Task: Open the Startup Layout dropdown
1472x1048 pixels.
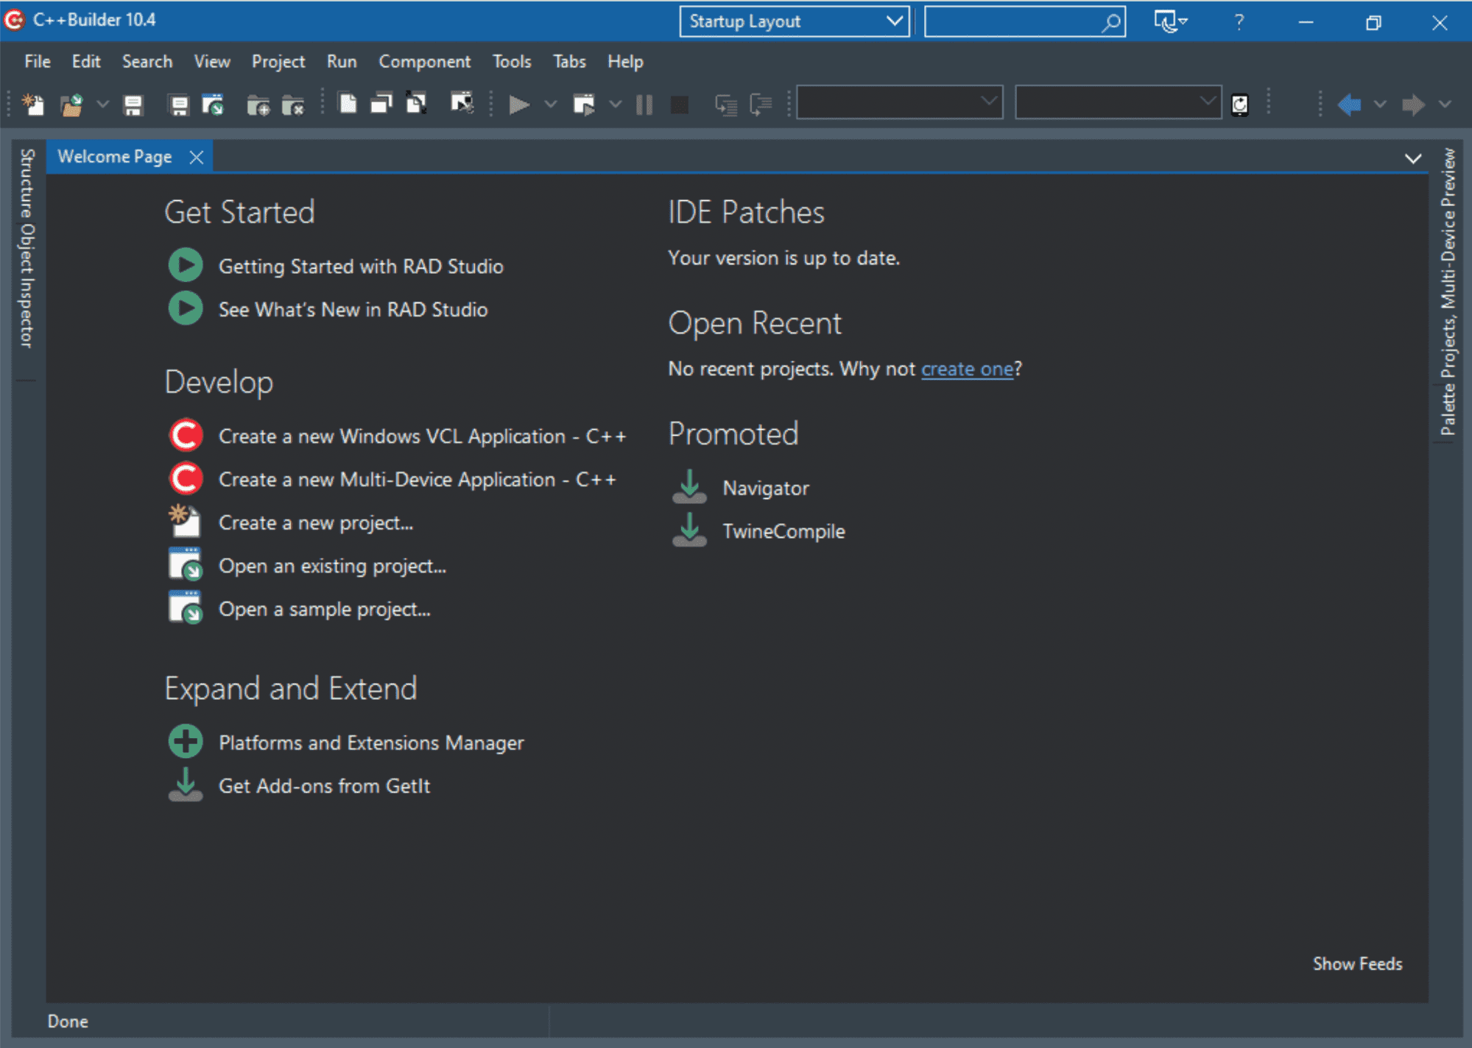Action: pyautogui.click(x=893, y=21)
